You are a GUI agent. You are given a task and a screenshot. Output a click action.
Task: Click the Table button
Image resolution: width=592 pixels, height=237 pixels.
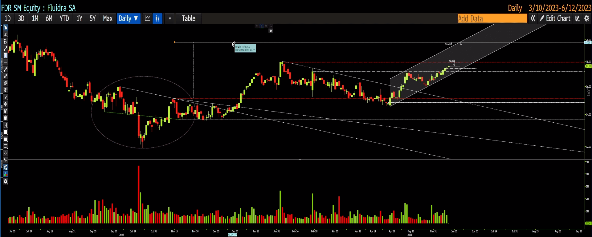(188, 18)
